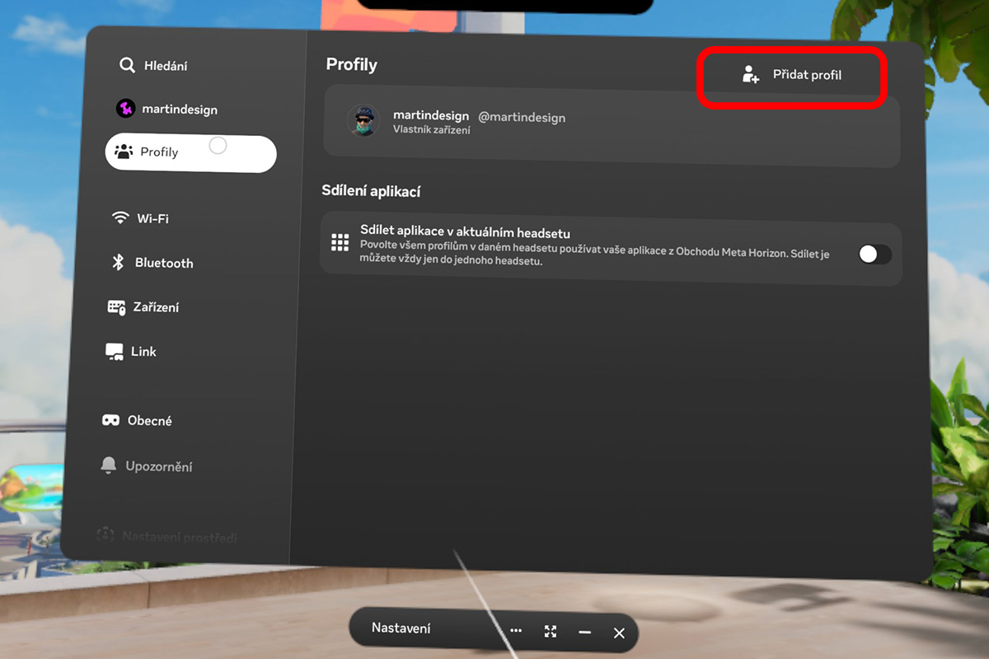
Task: Minimize the Nastavení window
Action: pos(585,632)
